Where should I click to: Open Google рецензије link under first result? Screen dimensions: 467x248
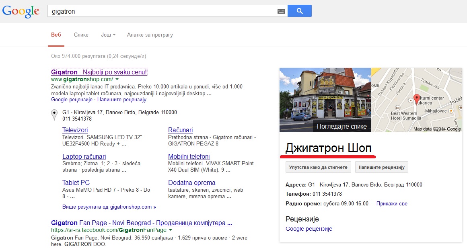coord(72,99)
